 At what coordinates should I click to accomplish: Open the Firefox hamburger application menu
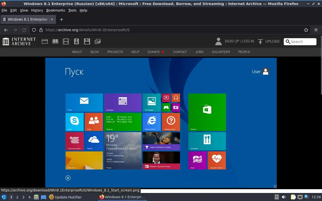316,30
